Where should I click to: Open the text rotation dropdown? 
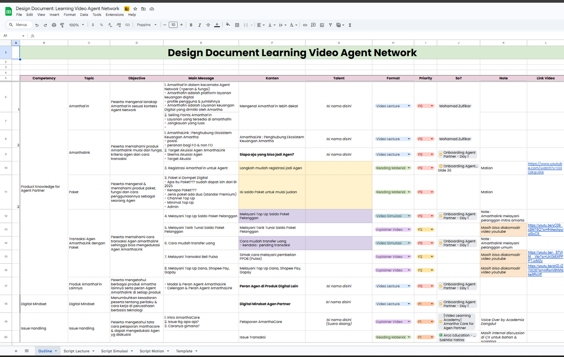tap(293, 25)
